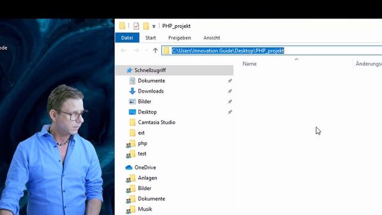Click the OneDrive cloud icon
Image resolution: width=382 pixels, height=215 pixels.
[x=129, y=167]
